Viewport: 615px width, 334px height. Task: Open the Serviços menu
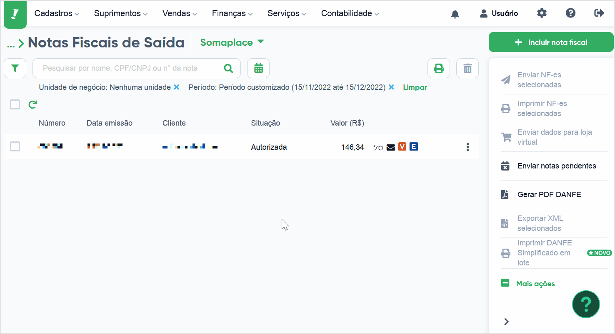(x=287, y=13)
